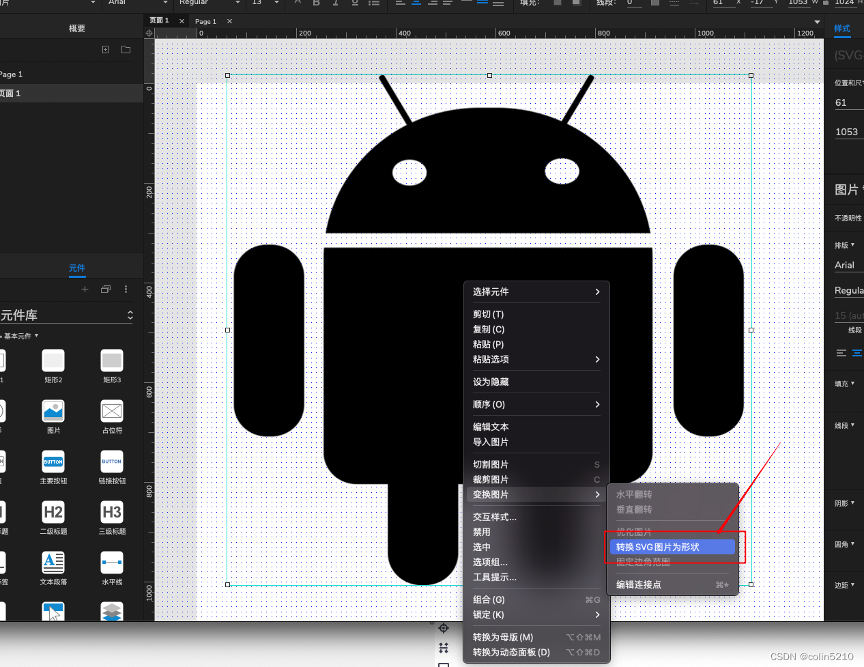Open the 概要 outline panel tab
Viewport: 864px width, 667px height.
(x=77, y=29)
